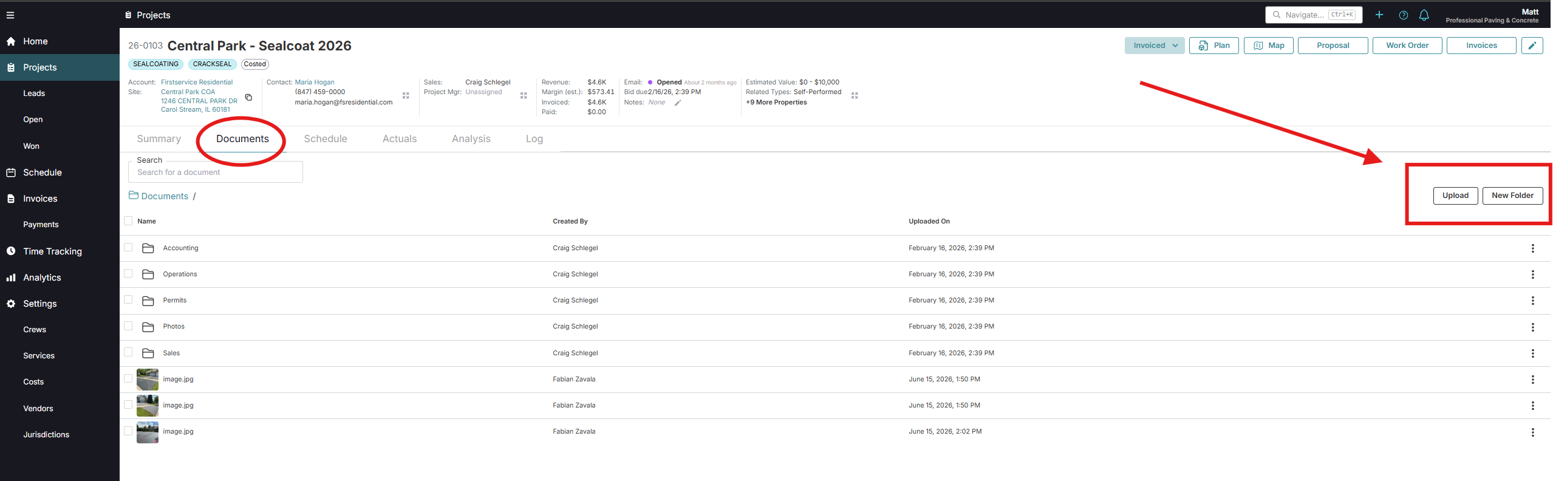Screen dimensions: 1553x481
Task: Go to Analytics in sidebar
Action: coord(42,278)
